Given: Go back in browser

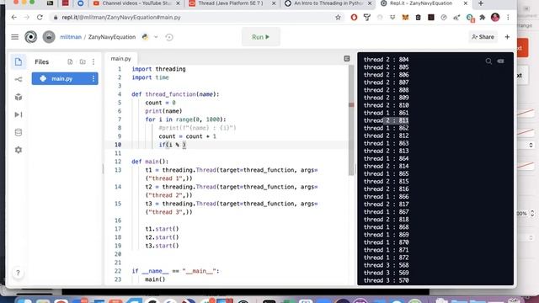Looking at the screenshot, I should pos(13,17).
